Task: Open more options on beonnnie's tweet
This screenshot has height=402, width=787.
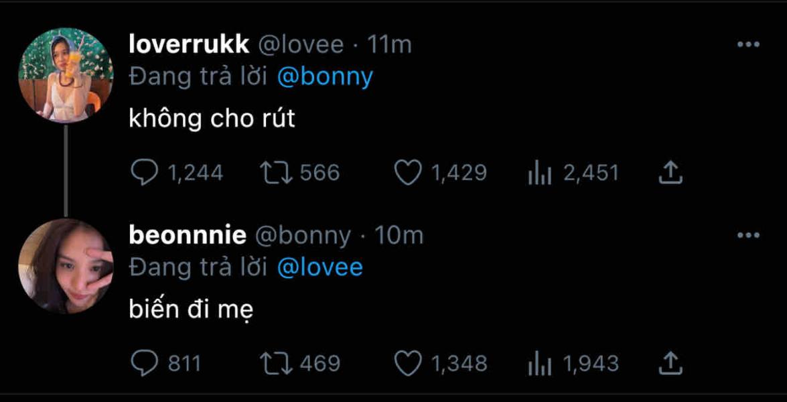Action: (x=747, y=235)
